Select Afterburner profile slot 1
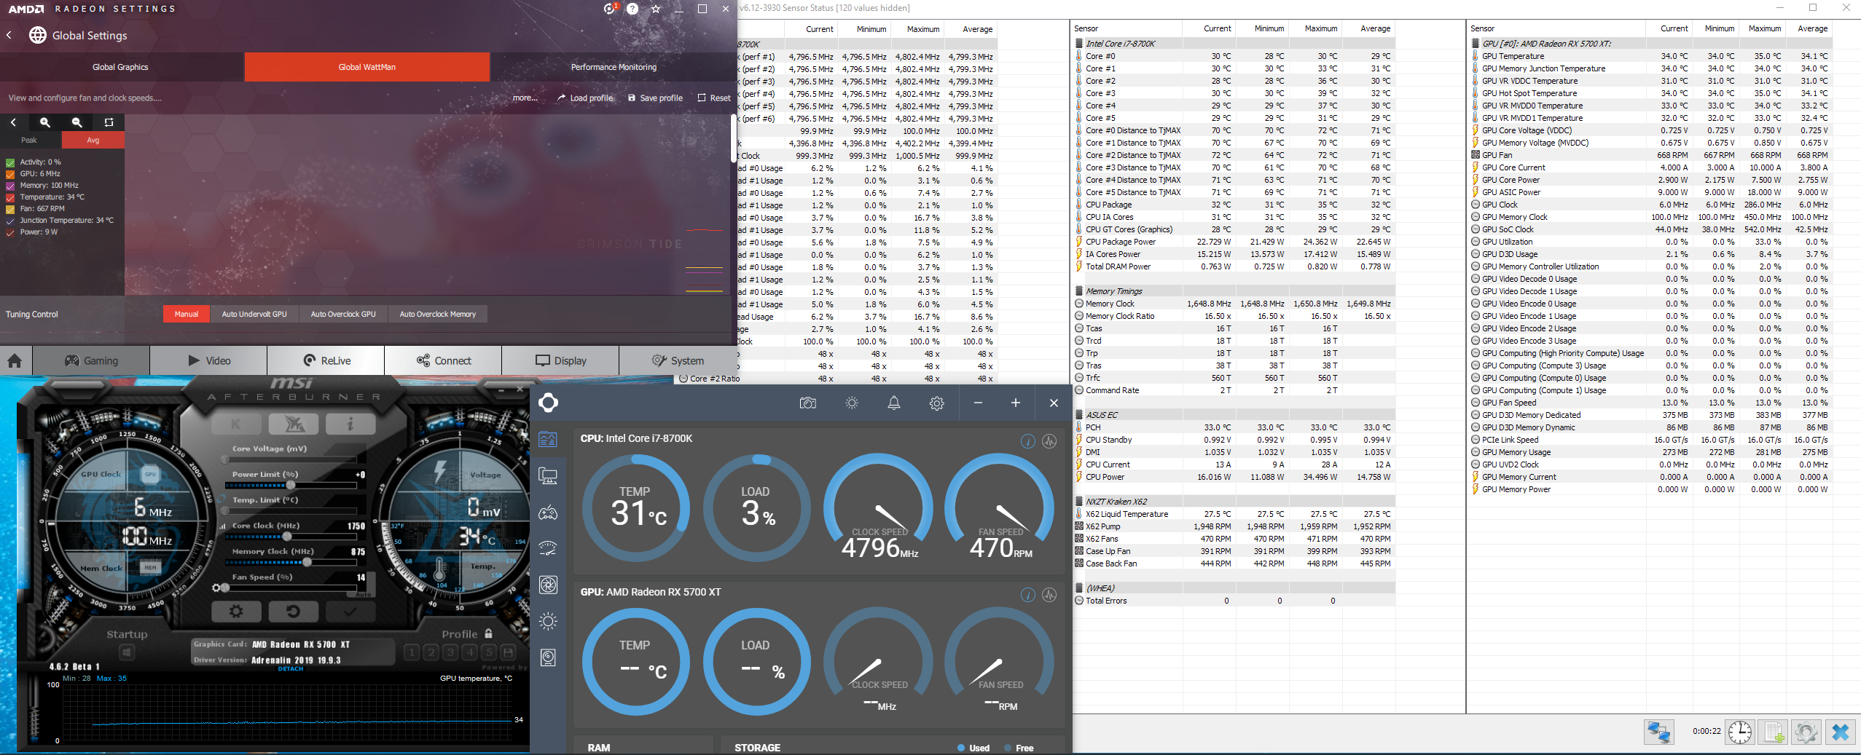 pos(412,652)
